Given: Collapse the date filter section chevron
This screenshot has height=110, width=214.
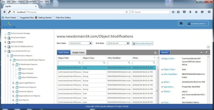Looking at the screenshot, I should [x=208, y=47].
